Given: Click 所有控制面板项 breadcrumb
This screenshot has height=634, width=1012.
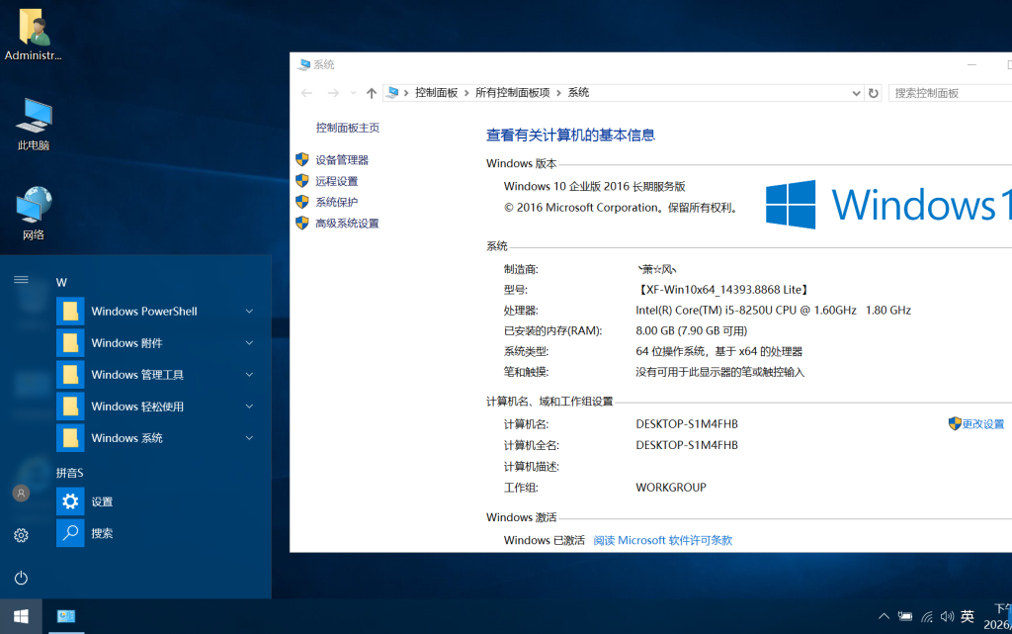Looking at the screenshot, I should [513, 93].
